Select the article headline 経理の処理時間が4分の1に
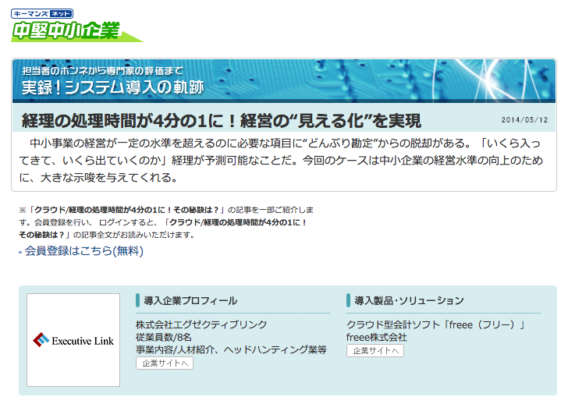 221,121
